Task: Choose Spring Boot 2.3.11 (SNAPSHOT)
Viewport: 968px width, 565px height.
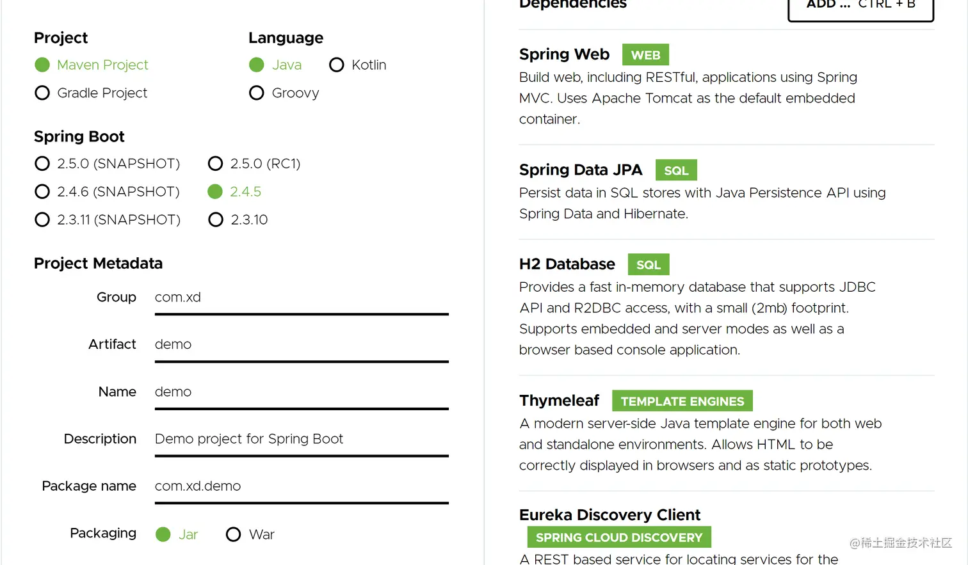Action: pos(42,220)
